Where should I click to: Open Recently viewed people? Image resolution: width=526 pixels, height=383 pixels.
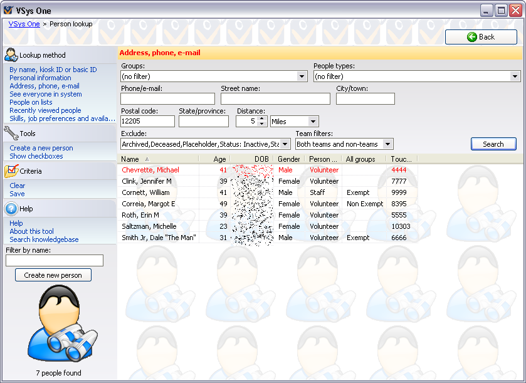pos(45,110)
